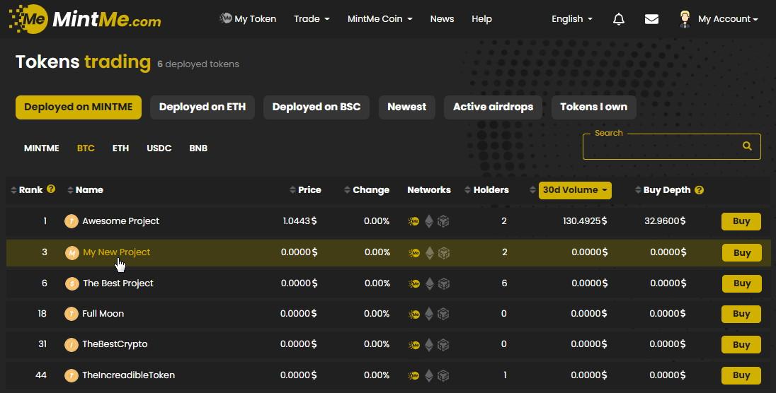Click the MintMe.com logo
Image resolution: width=776 pixels, height=393 pixels.
(x=85, y=19)
